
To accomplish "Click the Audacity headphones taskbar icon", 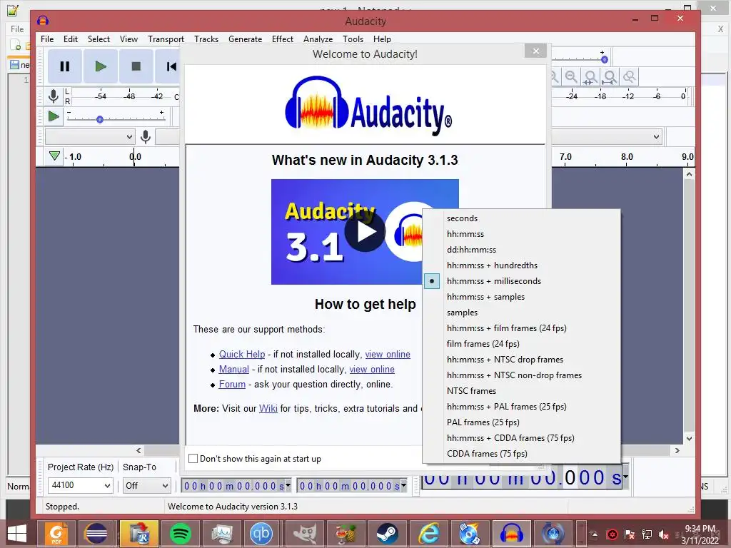I will tap(511, 533).
